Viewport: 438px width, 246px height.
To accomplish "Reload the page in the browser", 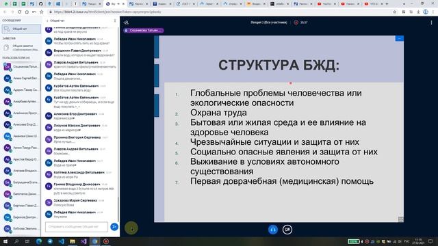I will (20, 12).
